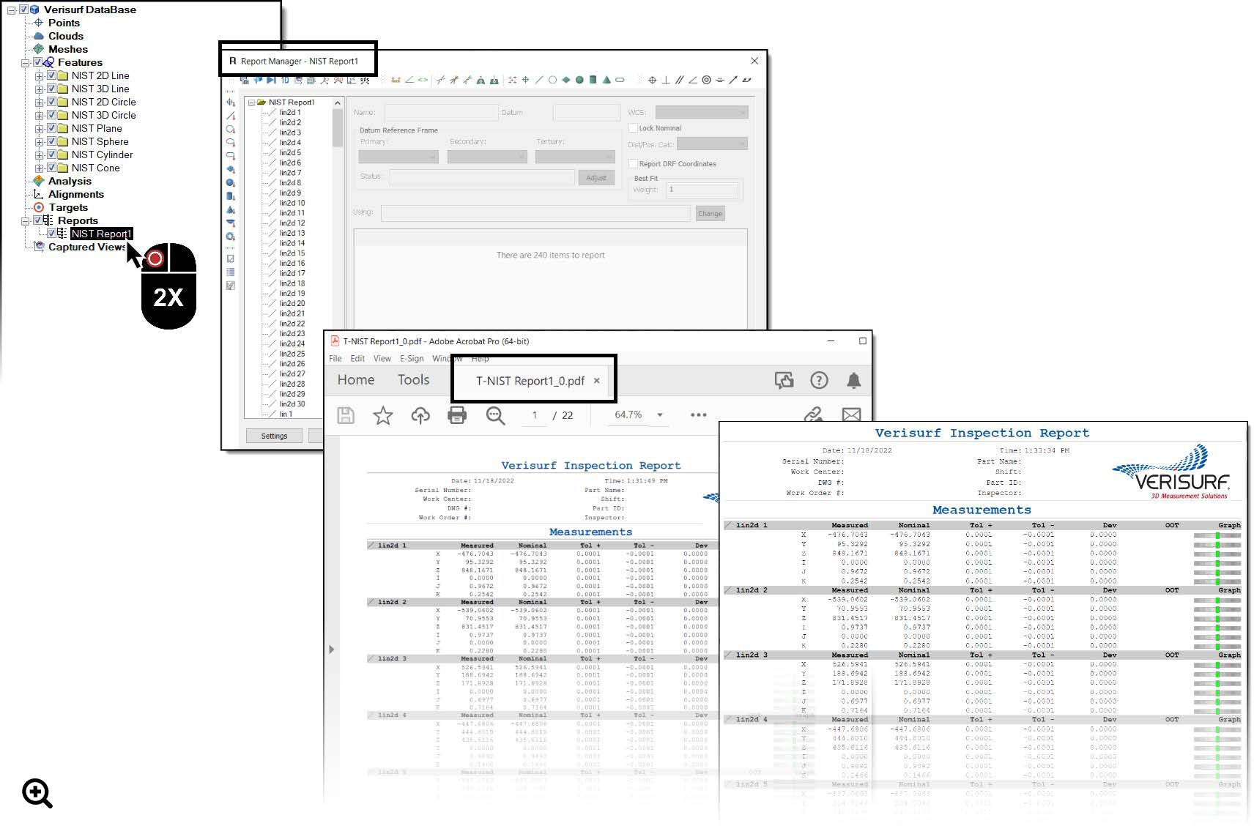Collapse NIST Report1 folder in Report Manager tree
The width and height of the screenshot is (1254, 826).
pyautogui.click(x=251, y=103)
